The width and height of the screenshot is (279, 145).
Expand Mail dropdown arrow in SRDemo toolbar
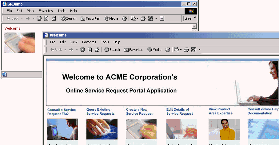(x=138, y=18)
